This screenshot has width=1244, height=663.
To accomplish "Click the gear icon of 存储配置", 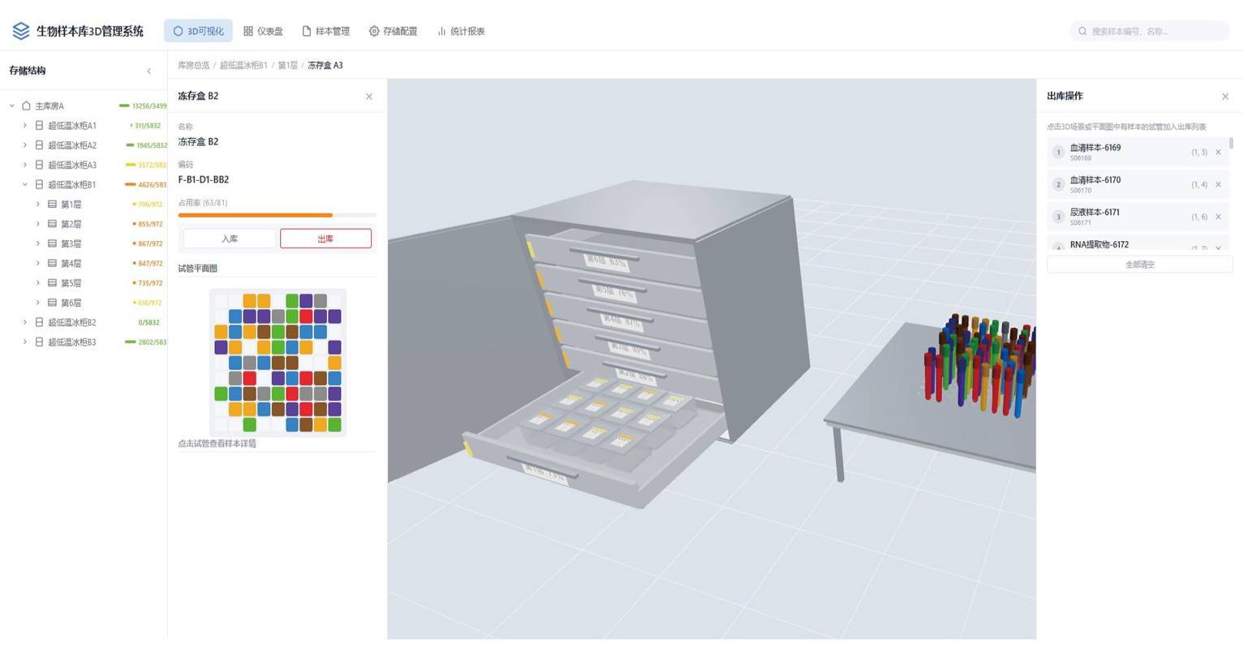I will (374, 31).
